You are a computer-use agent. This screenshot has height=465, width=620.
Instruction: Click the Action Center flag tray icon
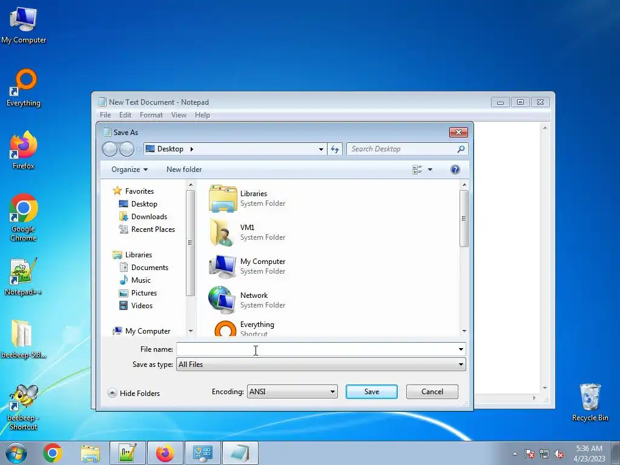(x=529, y=454)
